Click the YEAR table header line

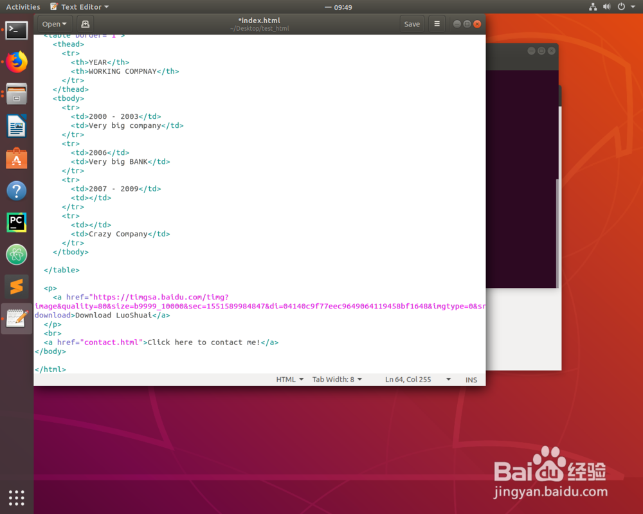point(100,62)
